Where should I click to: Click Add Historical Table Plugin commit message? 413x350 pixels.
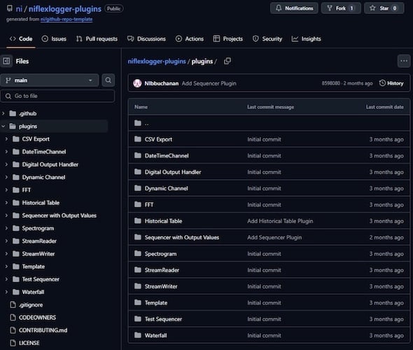point(280,221)
